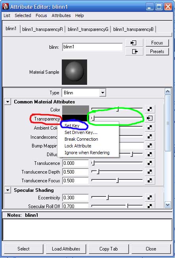Click the checker map button for Color
175x258 pixels.
click(x=150, y=109)
